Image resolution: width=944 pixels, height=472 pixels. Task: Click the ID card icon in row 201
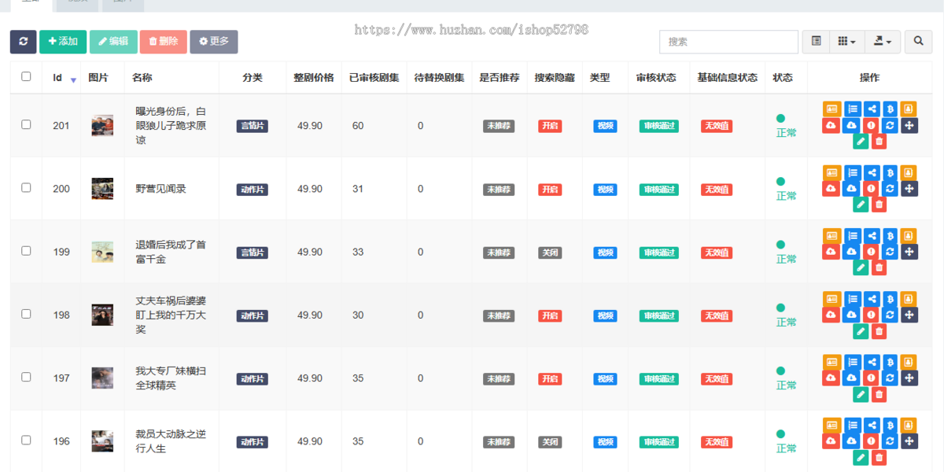coord(832,109)
